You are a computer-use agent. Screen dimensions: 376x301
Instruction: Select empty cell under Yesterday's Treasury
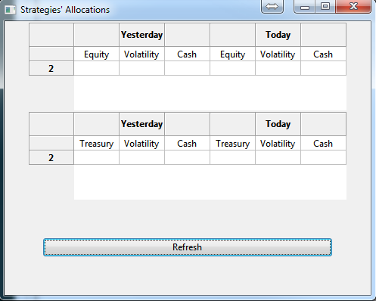[x=96, y=157]
